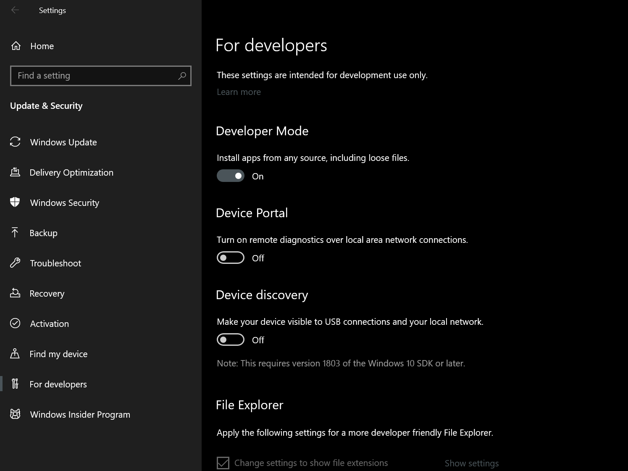Click the Backup upload arrow icon
The width and height of the screenshot is (628, 471).
(x=15, y=233)
